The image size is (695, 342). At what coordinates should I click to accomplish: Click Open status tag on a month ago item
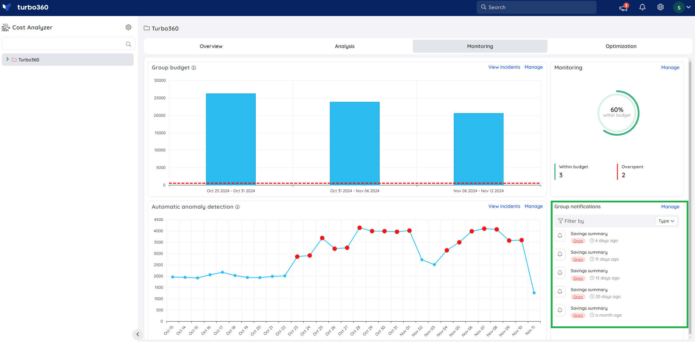pos(578,315)
